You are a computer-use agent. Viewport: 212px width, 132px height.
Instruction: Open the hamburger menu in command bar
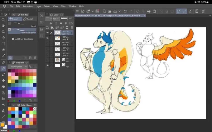(x=77, y=11)
